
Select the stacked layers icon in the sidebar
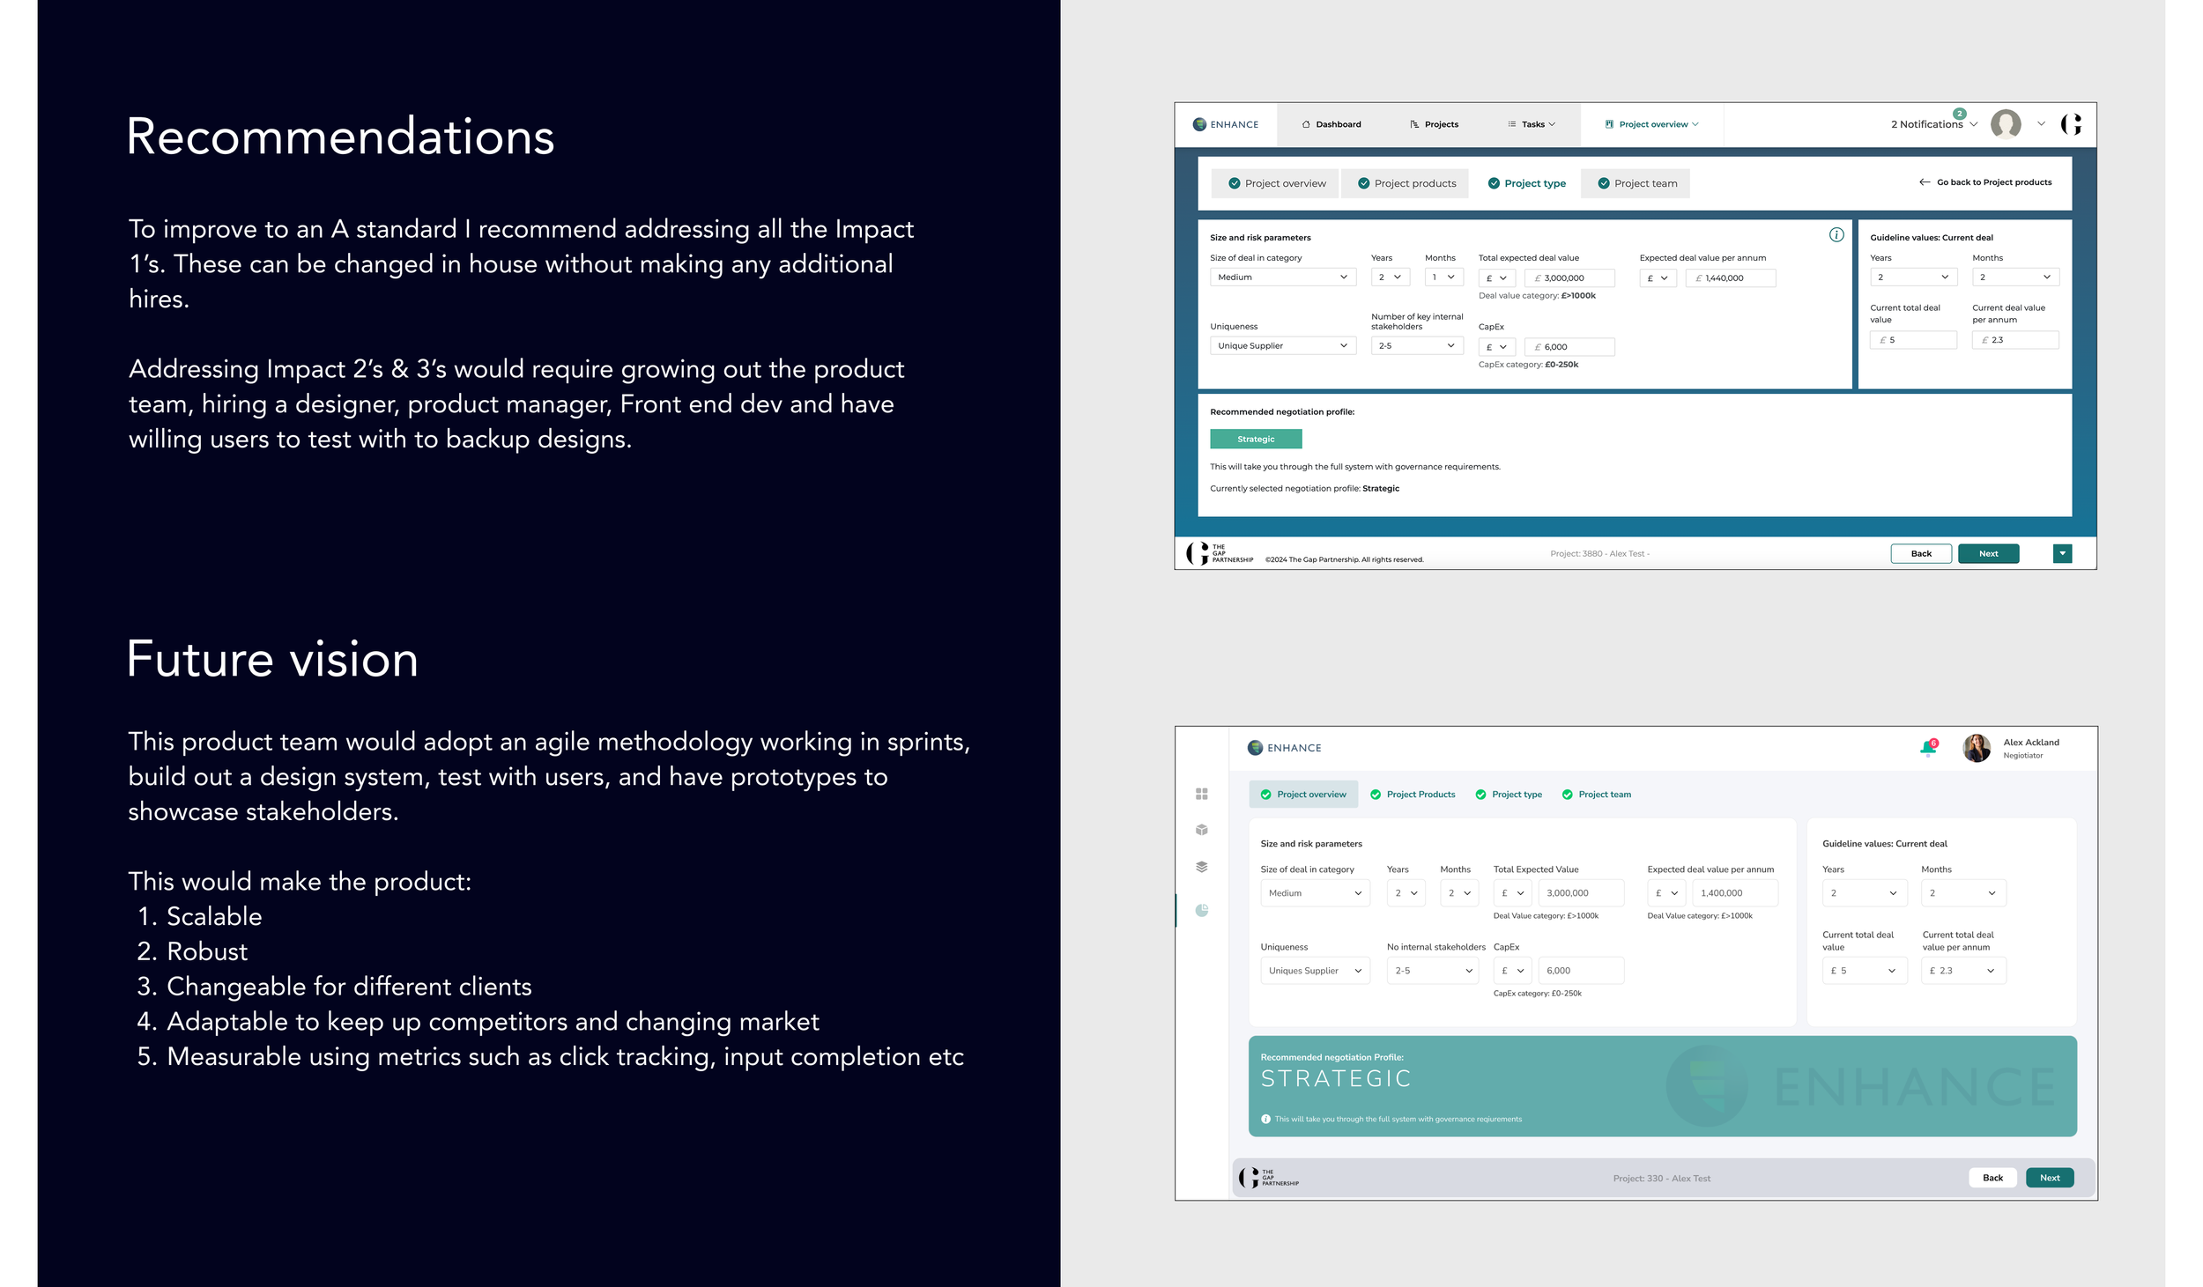pyautogui.click(x=1202, y=867)
